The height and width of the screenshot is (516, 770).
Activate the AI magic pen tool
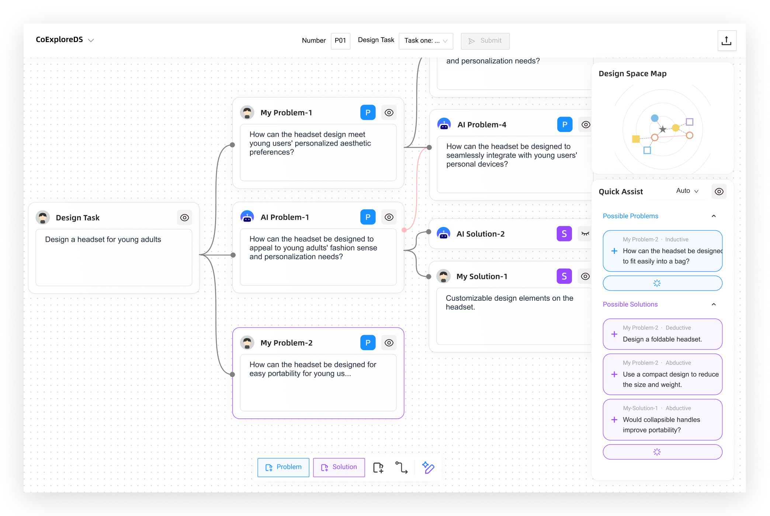[428, 467]
